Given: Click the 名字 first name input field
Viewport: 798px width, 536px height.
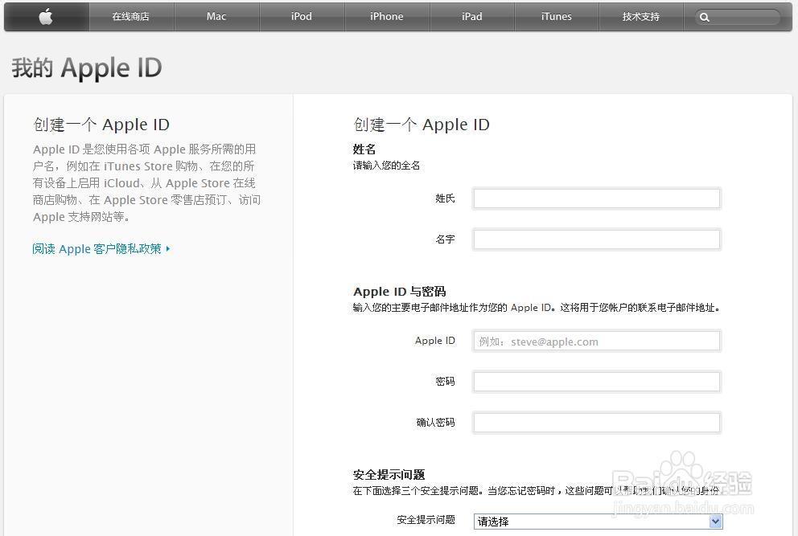Looking at the screenshot, I should (x=596, y=239).
